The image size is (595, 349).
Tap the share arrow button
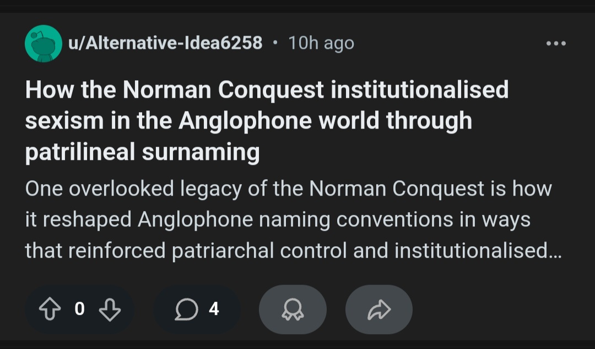378,309
